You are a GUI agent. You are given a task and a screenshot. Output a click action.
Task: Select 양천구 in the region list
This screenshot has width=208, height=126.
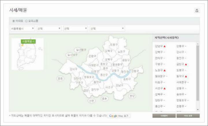(159, 100)
